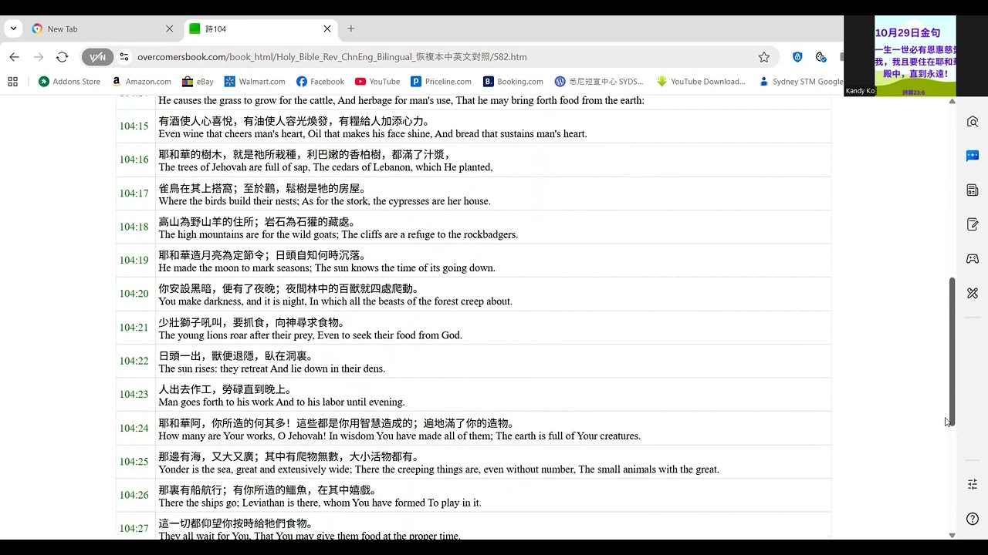Viewport: 988px width, 555px height.
Task: Click verse number 104:24
Action: tap(134, 428)
